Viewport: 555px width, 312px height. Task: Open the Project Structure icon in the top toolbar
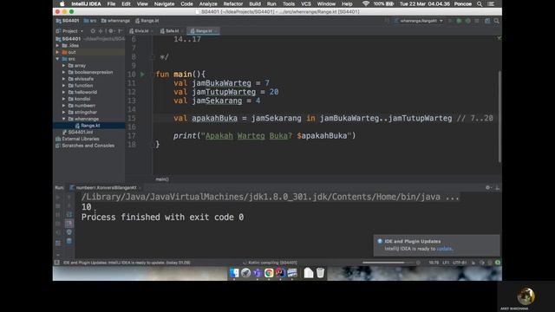(x=487, y=21)
